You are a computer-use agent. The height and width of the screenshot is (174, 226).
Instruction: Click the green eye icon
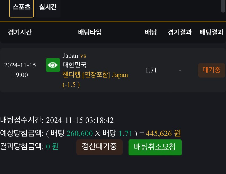pos(53,65)
